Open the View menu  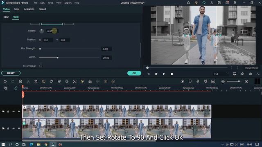click(59, 3)
